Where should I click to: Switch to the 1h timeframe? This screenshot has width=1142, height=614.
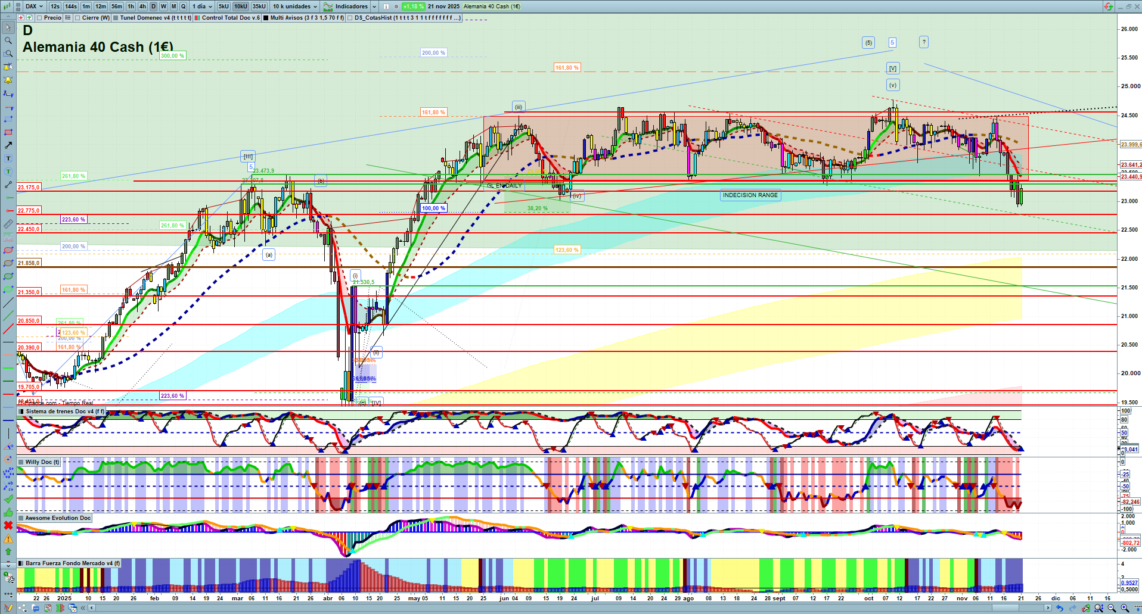pyautogui.click(x=131, y=7)
